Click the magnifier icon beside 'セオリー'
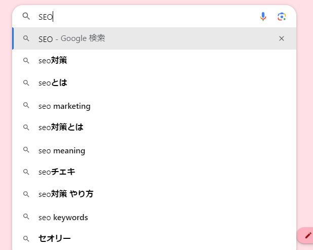Screen dimensions: 313x250 pyautogui.click(x=26, y=239)
